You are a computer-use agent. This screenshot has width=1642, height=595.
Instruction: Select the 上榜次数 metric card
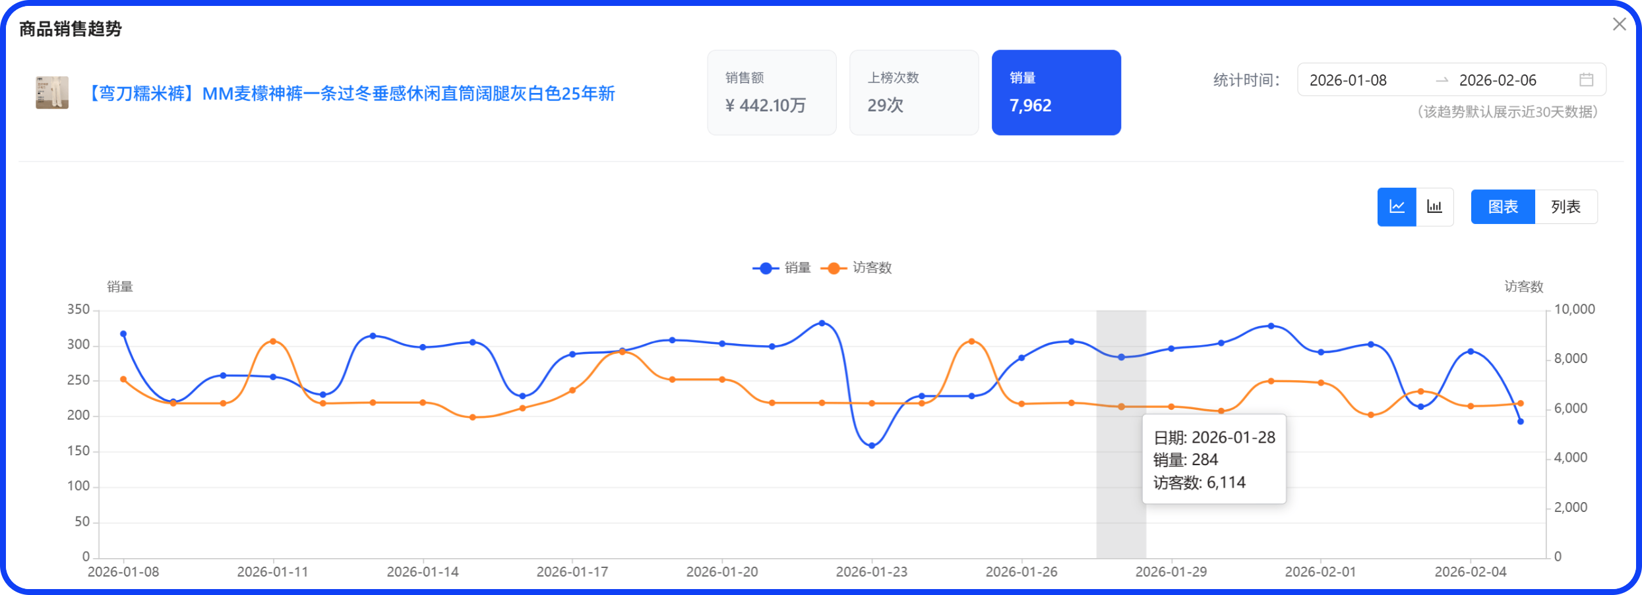913,92
